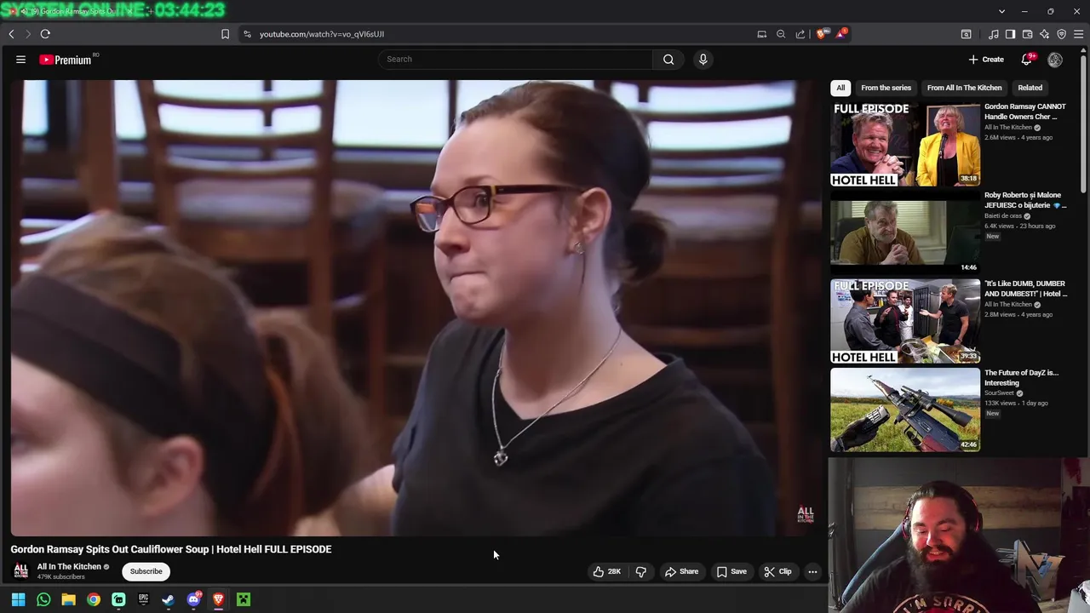Open the music note media control
1090x613 pixels.
tap(993, 34)
